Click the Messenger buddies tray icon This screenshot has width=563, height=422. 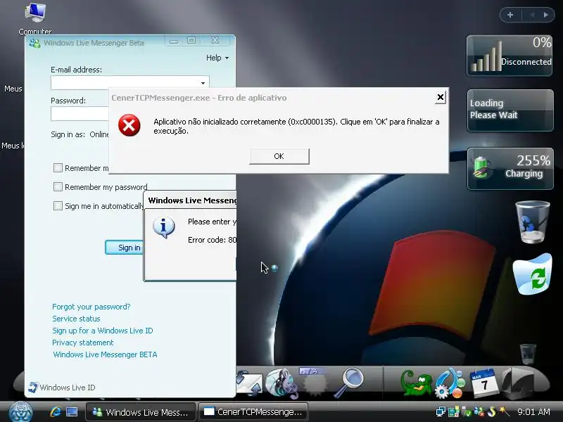coord(479,411)
